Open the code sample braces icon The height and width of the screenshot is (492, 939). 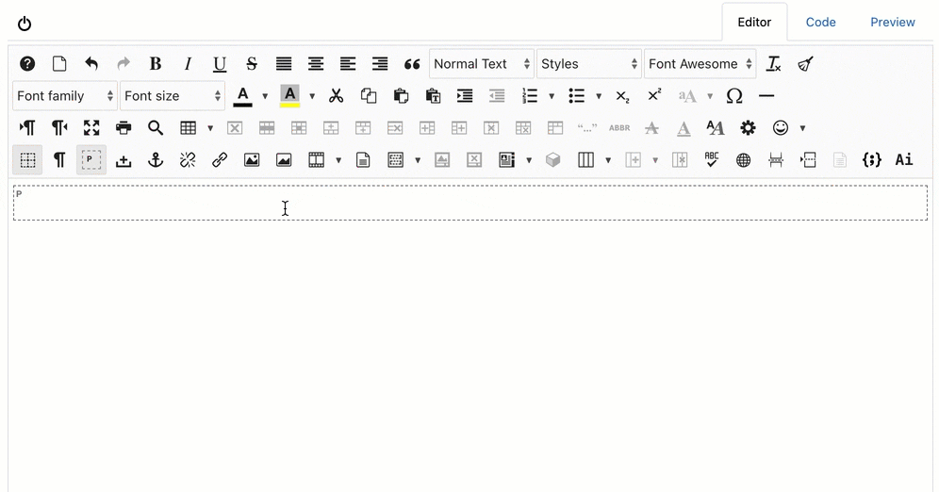pos(872,160)
